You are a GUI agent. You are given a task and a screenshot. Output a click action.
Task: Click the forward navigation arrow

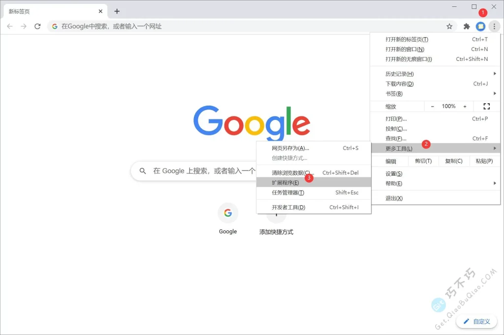24,27
